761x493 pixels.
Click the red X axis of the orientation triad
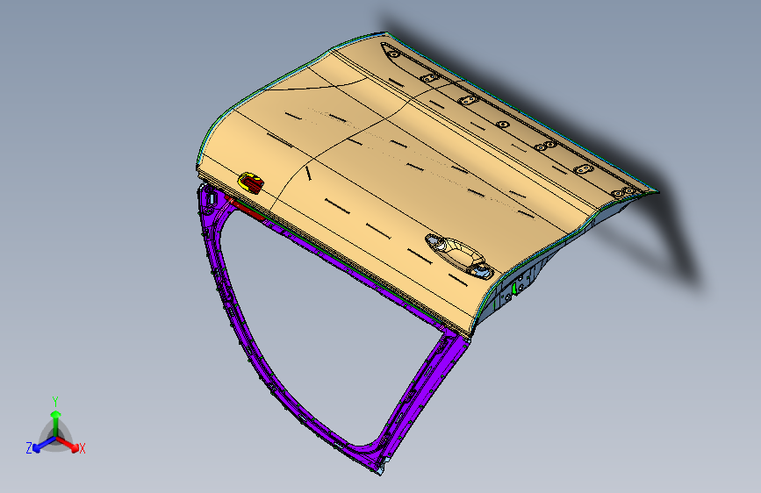click(x=68, y=444)
